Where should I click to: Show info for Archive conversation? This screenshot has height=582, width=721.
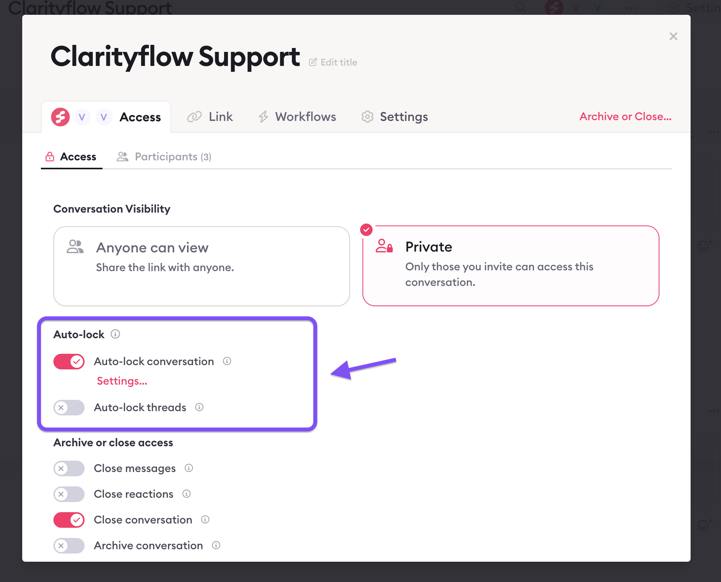click(x=216, y=545)
